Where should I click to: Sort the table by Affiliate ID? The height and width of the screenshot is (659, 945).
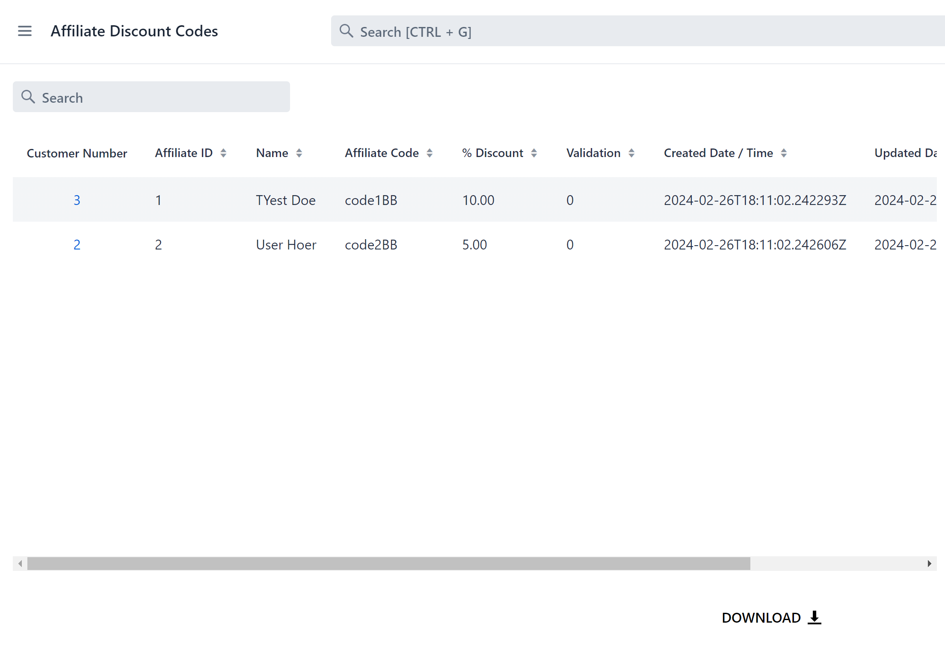click(224, 153)
